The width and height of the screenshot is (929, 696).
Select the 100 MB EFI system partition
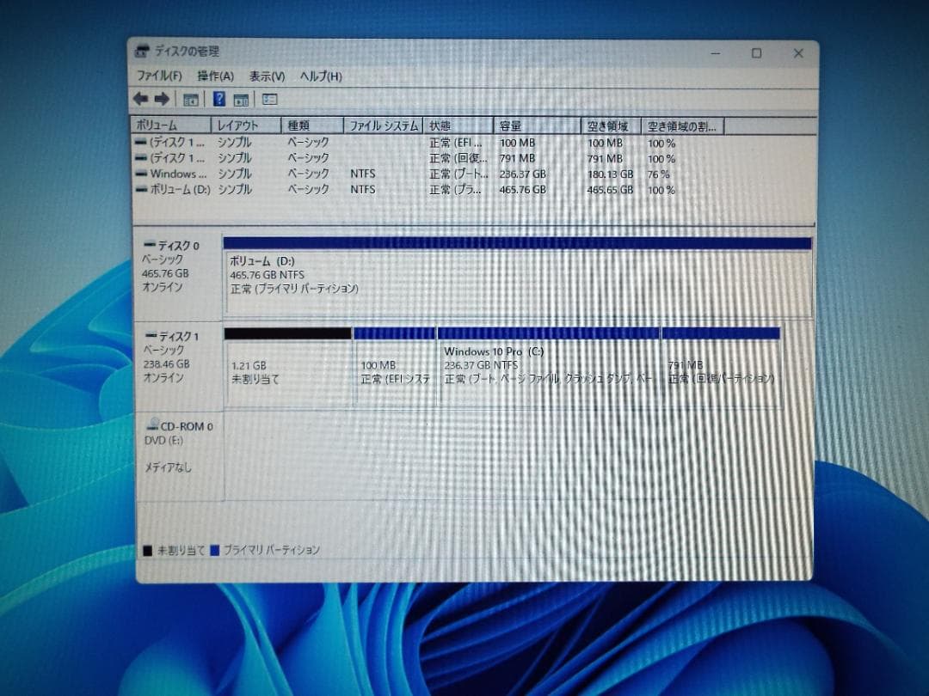click(396, 365)
